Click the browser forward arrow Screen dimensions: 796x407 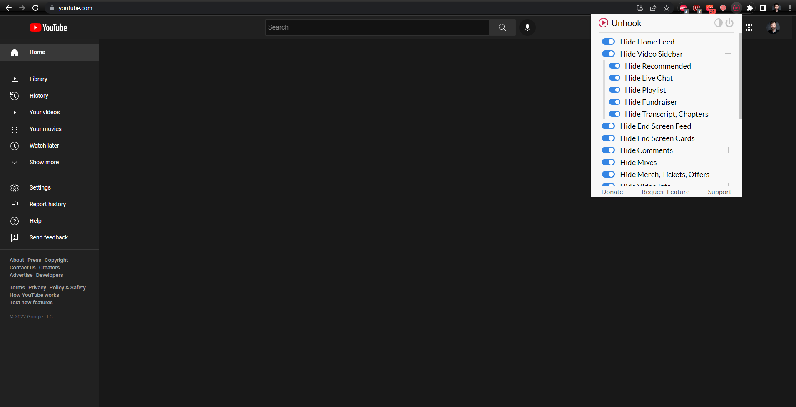pyautogui.click(x=22, y=8)
